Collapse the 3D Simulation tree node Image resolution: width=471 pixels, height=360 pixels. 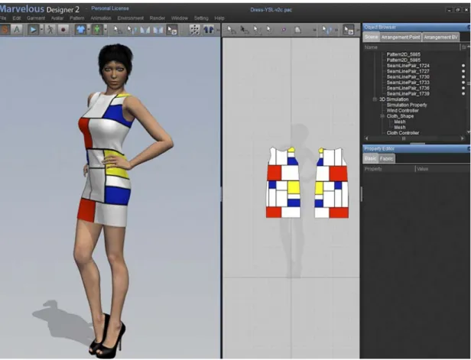pos(375,99)
